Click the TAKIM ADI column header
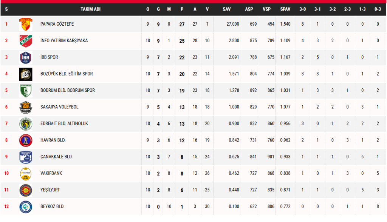387x222 pixels. pos(90,9)
